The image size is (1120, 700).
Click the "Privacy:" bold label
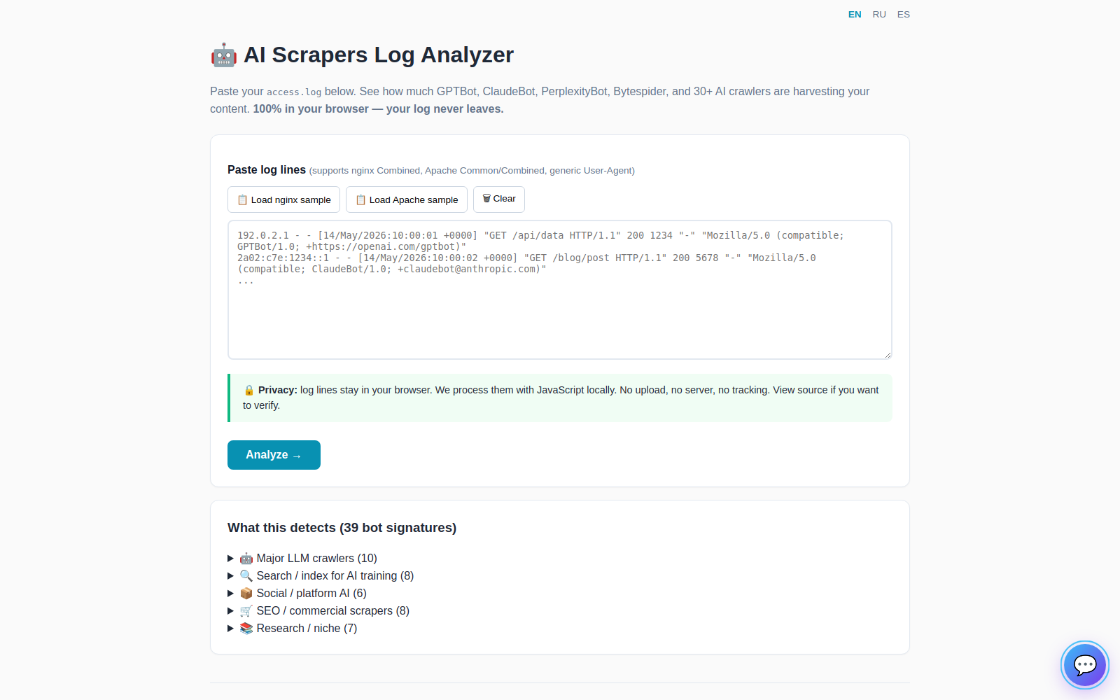(x=278, y=390)
